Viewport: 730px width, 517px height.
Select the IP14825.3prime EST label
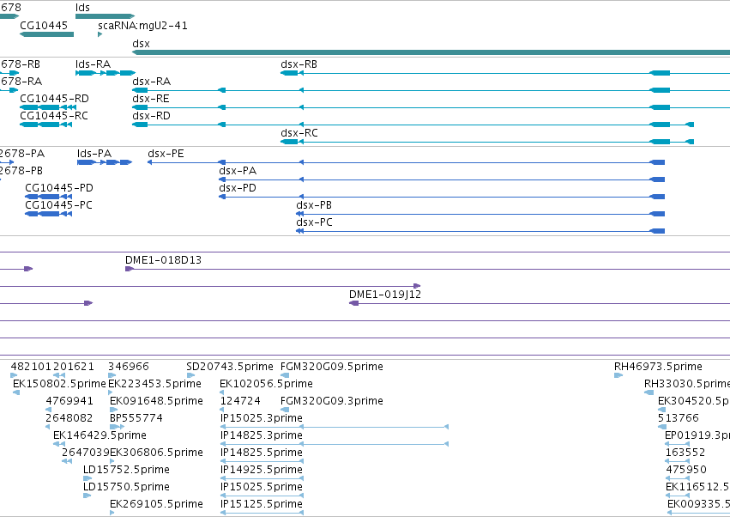tap(261, 435)
